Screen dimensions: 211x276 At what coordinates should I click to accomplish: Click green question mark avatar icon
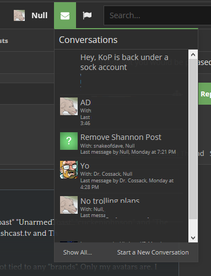click(x=69, y=141)
